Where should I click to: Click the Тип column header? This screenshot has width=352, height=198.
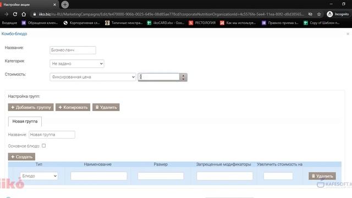pyautogui.click(x=39, y=164)
